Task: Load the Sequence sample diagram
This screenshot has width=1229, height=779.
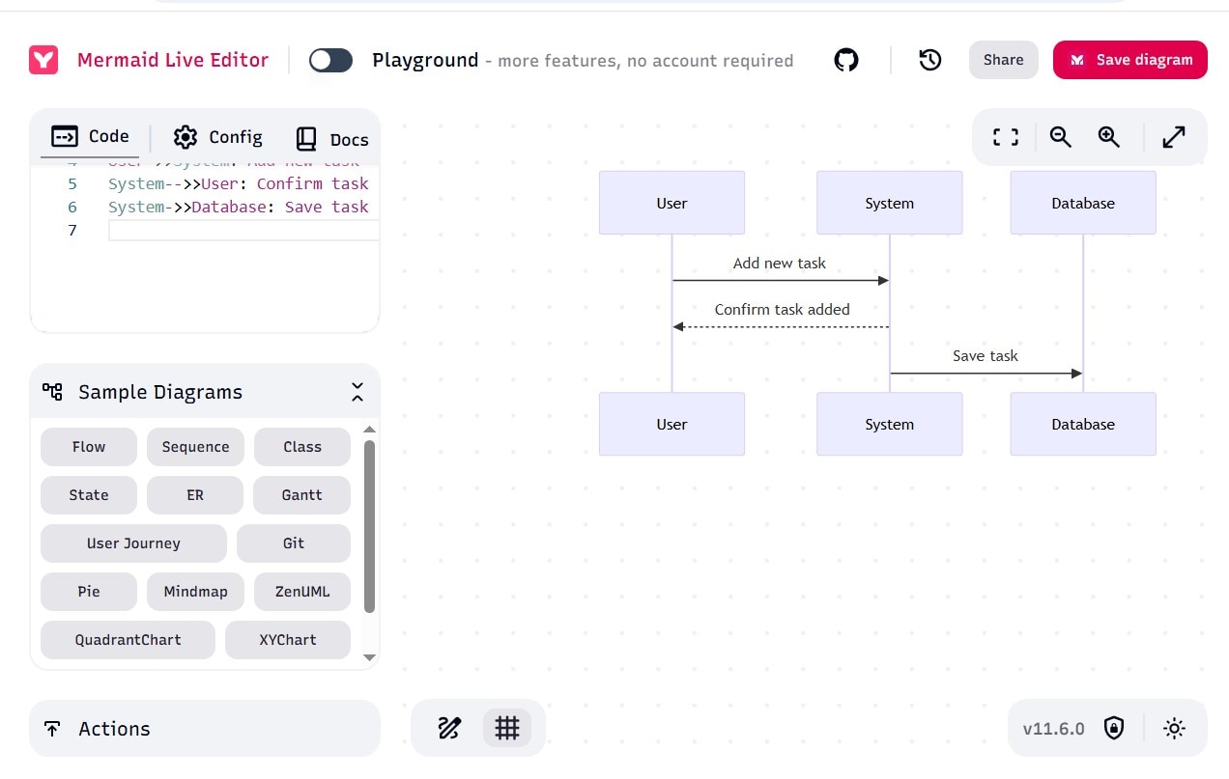Action: coord(195,447)
